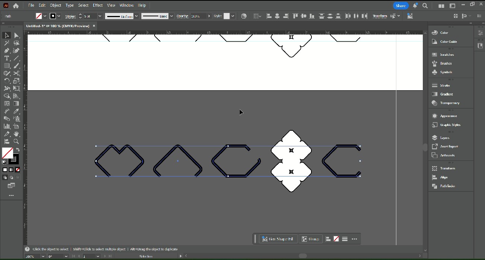Click the Swap Fill and Stroke arrow

pyautogui.click(x=18, y=150)
